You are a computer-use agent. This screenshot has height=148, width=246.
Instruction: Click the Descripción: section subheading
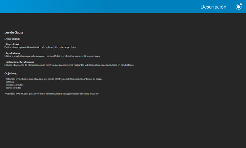[x=12, y=39]
